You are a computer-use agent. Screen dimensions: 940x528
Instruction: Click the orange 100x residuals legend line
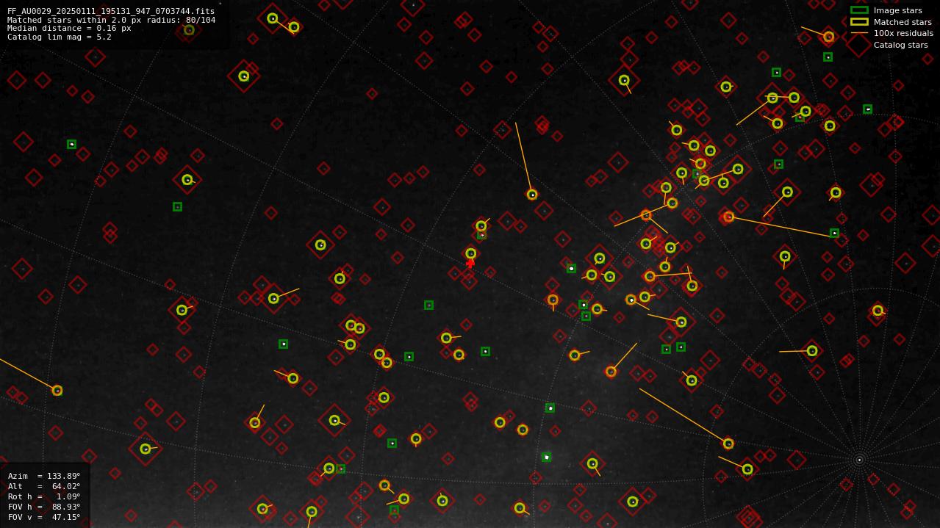click(x=859, y=33)
